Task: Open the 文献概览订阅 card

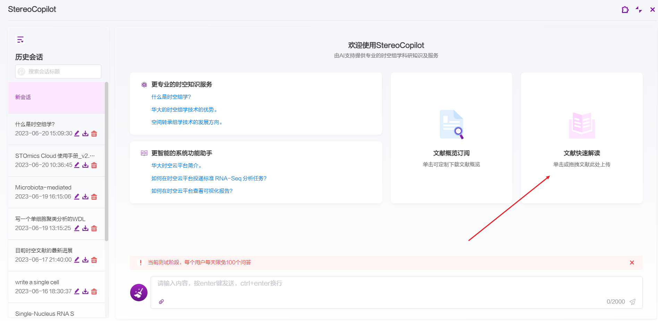Action: tap(451, 138)
